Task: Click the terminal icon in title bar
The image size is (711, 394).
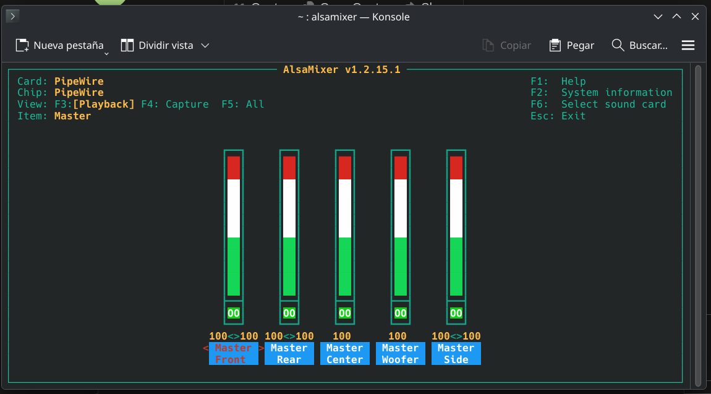Action: click(x=12, y=17)
